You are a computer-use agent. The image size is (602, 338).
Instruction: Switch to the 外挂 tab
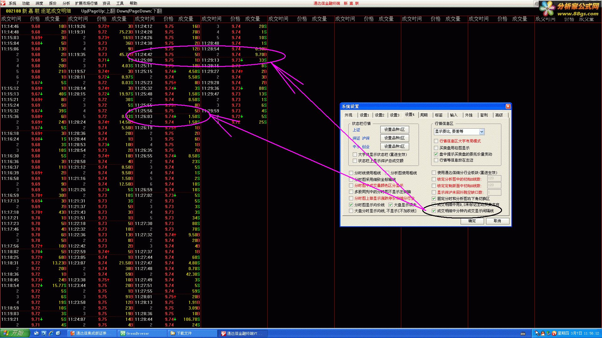(x=469, y=115)
